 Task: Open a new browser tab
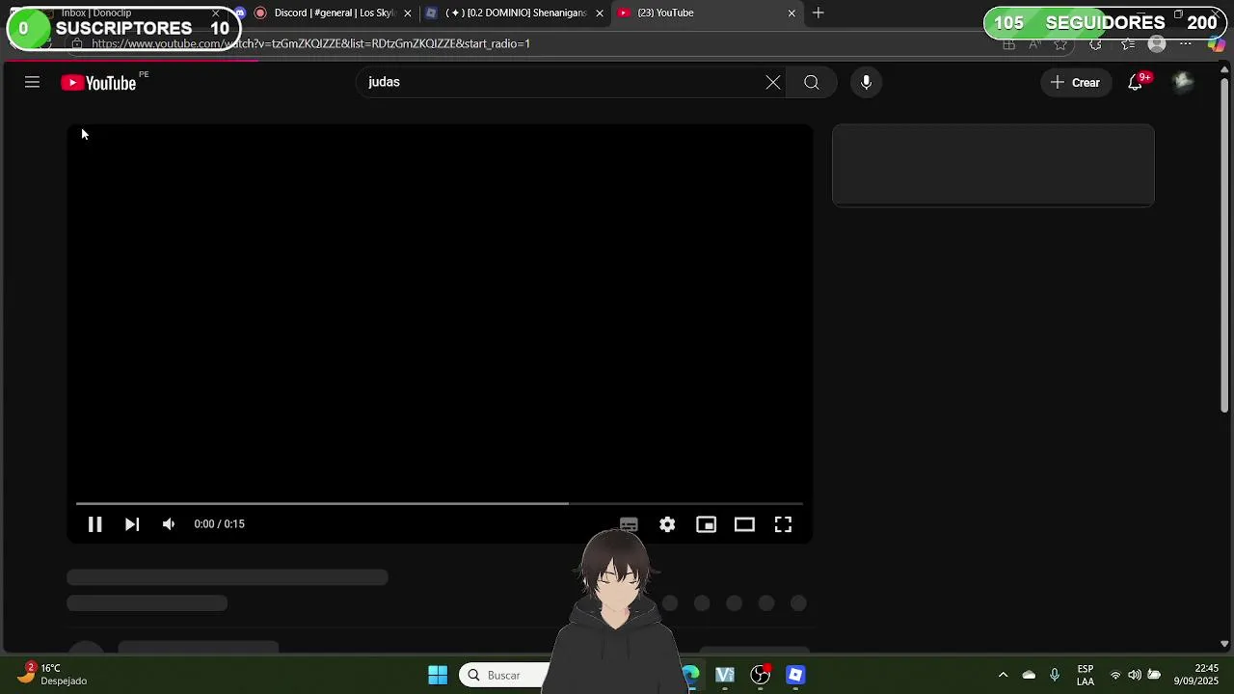coord(818,13)
